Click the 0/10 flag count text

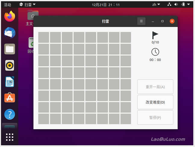click(155, 42)
